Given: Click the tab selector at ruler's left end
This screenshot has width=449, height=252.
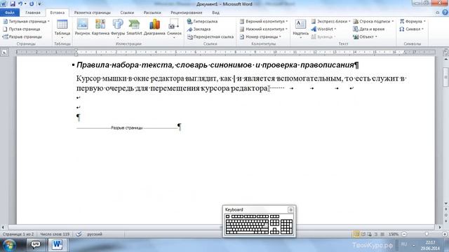Looking at the screenshot, I should (4, 52).
